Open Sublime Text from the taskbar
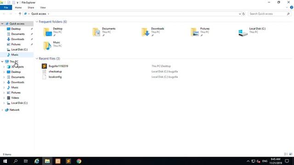Image resolution: width=294 pixels, height=165 pixels. click(x=68, y=161)
